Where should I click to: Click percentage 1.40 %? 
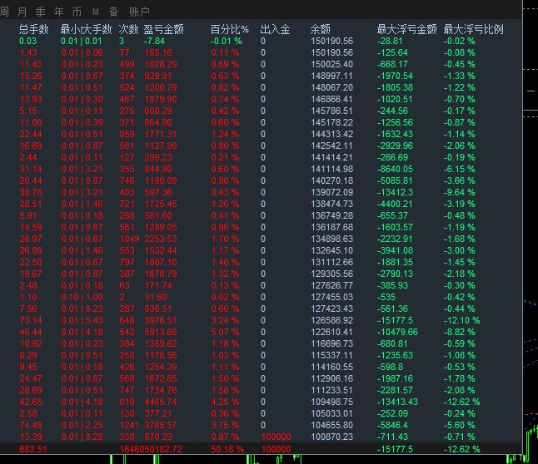225,263
